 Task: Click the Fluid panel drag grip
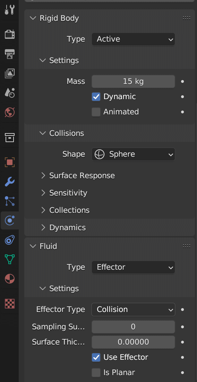pos(187,246)
